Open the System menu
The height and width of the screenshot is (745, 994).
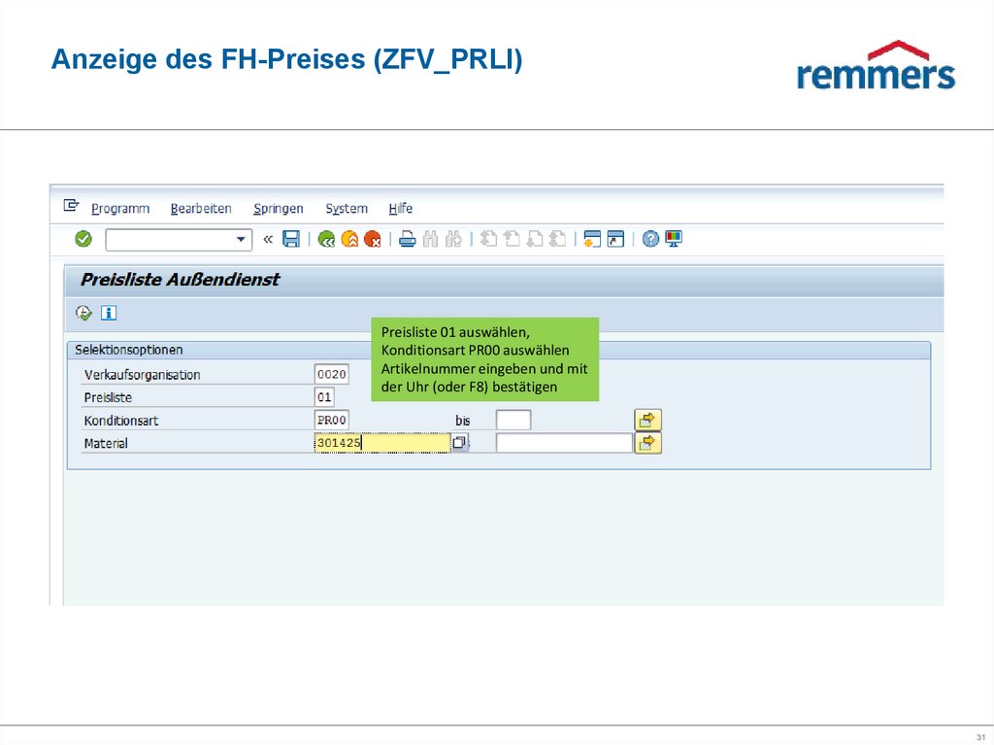[346, 208]
